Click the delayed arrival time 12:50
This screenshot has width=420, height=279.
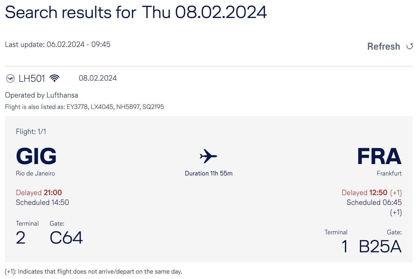point(378,193)
